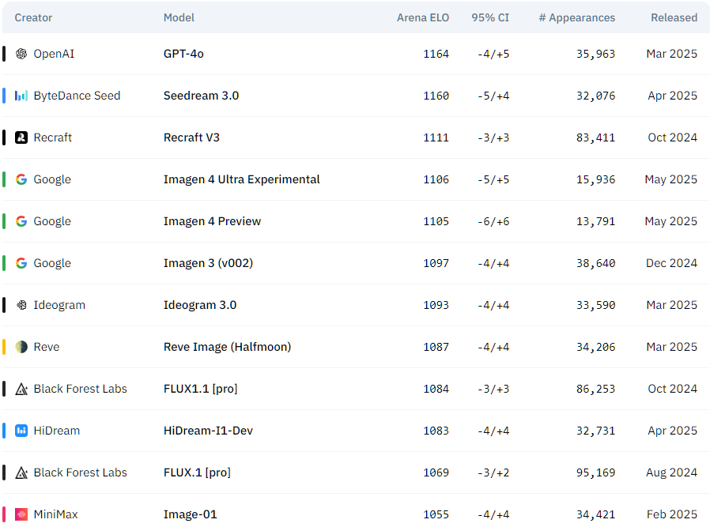Select the GPT-4o model name
This screenshot has height=527, width=710.
[183, 54]
